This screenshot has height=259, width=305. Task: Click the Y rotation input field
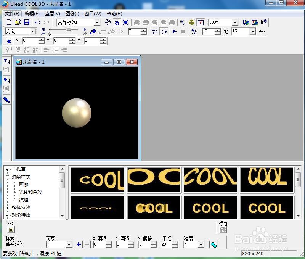pyautogui.click(x=61, y=41)
